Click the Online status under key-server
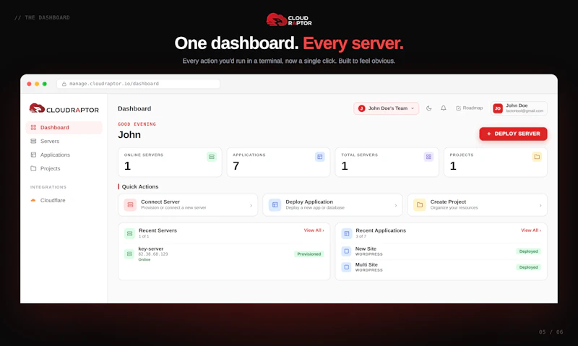Viewport: 578px width, 346px height. click(144, 260)
